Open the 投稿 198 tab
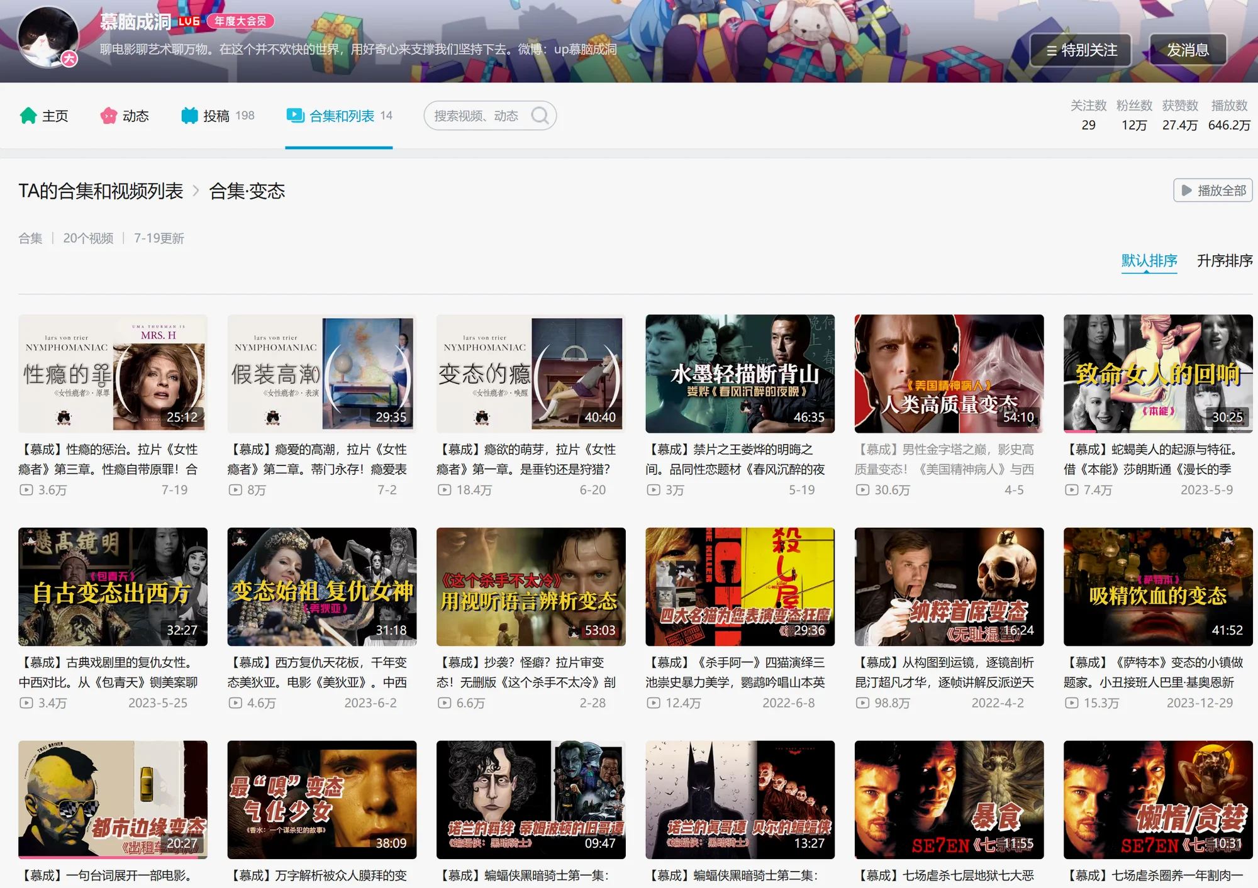Screen dimensions: 1258x888 [x=218, y=116]
